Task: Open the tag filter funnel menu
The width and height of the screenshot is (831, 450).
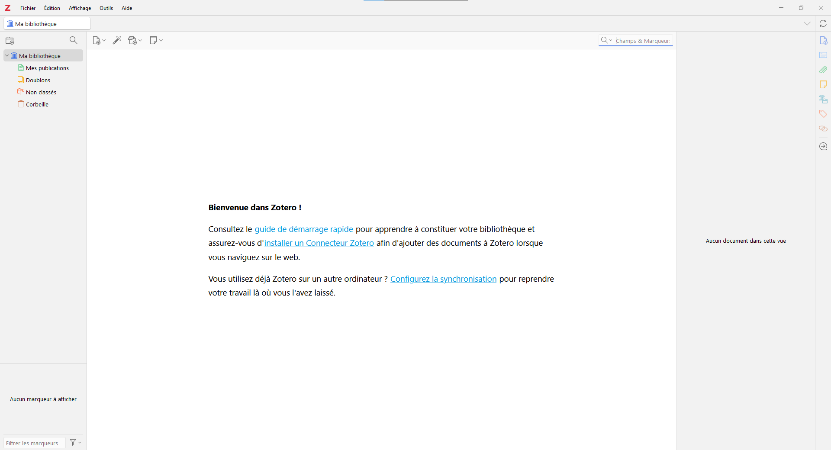Action: click(75, 443)
